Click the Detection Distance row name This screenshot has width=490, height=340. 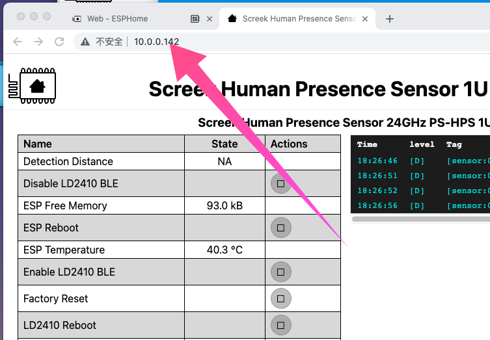[68, 161]
